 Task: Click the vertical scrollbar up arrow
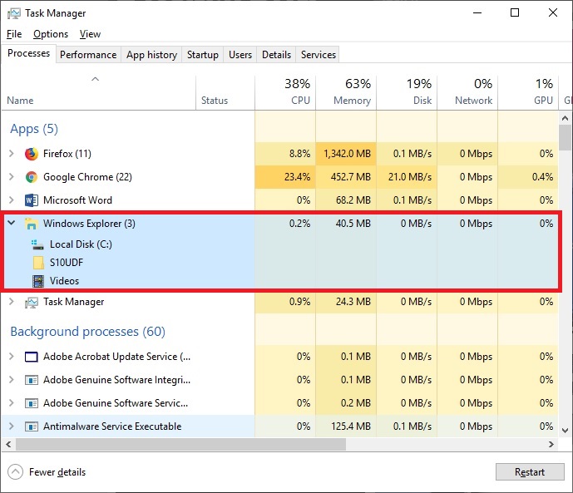point(565,118)
